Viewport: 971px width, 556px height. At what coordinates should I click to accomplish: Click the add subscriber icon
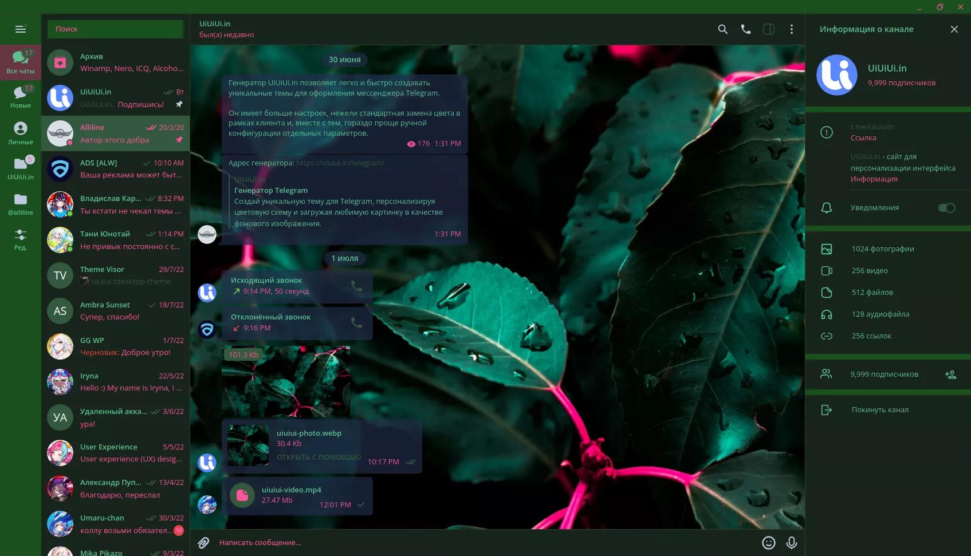pyautogui.click(x=950, y=374)
